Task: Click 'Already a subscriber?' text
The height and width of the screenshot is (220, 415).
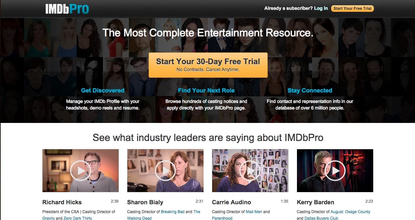Action: point(288,8)
